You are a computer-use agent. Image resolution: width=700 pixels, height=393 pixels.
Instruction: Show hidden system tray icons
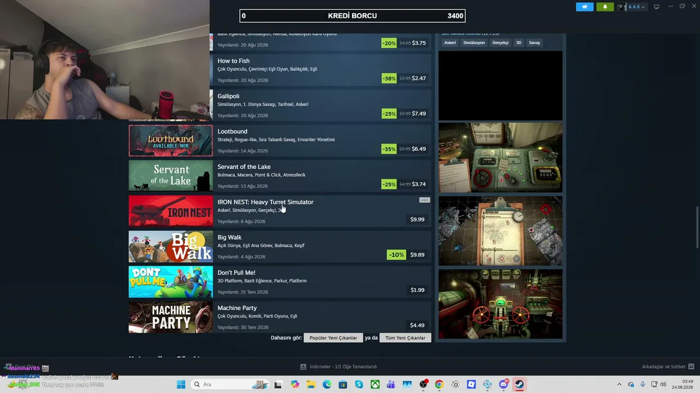(619, 385)
